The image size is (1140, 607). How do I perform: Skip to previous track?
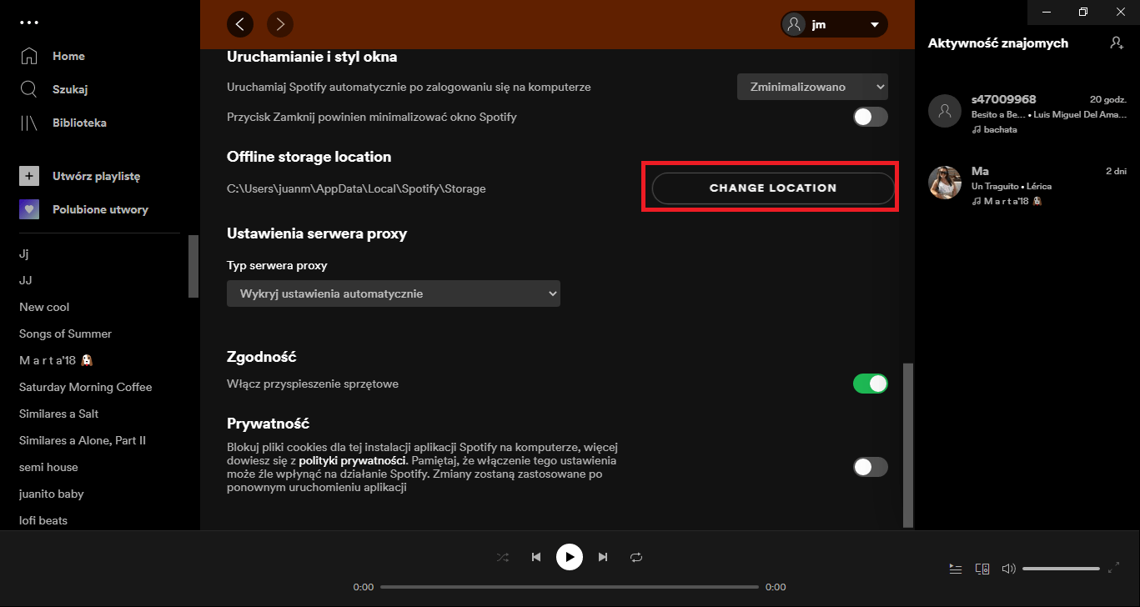pyautogui.click(x=536, y=557)
